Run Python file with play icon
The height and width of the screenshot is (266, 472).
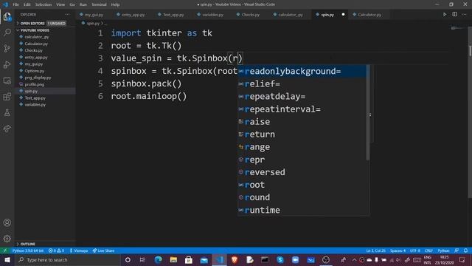(x=445, y=15)
